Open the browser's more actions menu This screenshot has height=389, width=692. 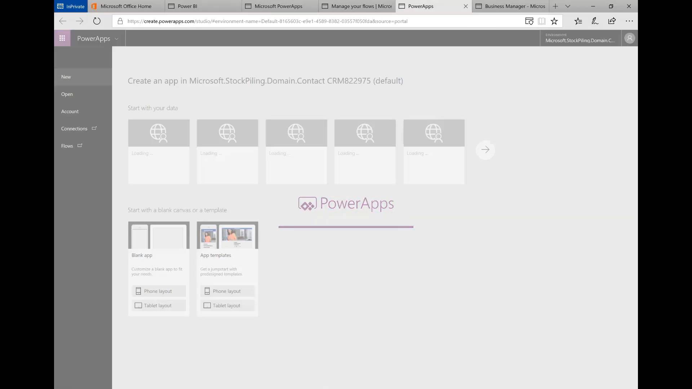629,21
